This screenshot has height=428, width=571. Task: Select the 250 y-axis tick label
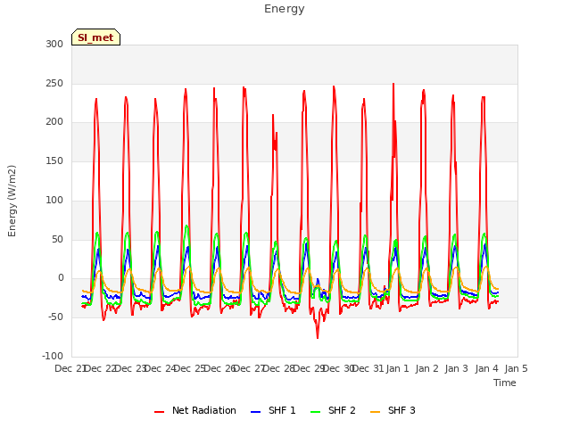point(54,83)
